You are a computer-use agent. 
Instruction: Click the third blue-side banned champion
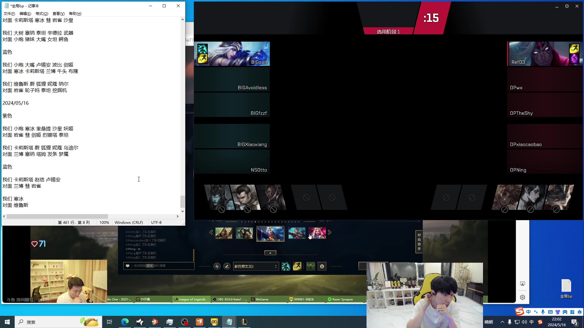[271, 197]
